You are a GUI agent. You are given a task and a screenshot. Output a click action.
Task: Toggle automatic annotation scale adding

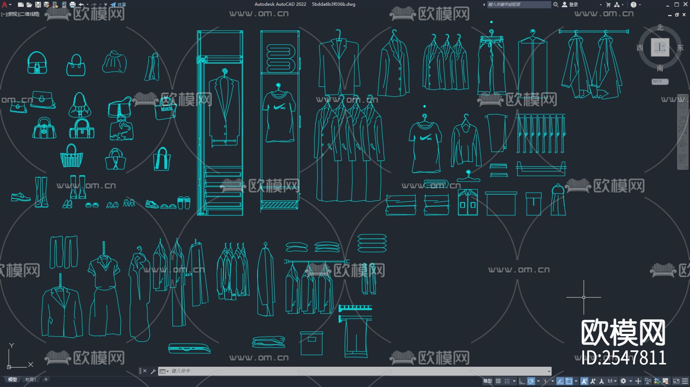click(593, 381)
